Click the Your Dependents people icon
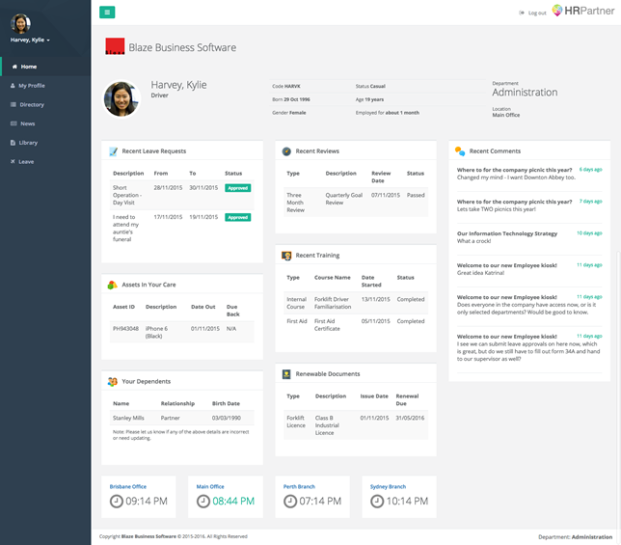The width and height of the screenshot is (621, 545). click(113, 382)
